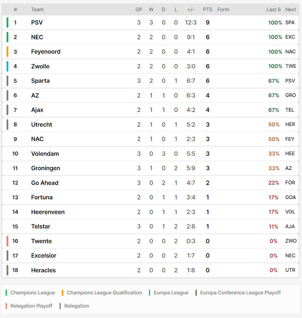Sort table by GP column header
Image resolution: width=302 pixels, height=318 pixels.
click(139, 10)
